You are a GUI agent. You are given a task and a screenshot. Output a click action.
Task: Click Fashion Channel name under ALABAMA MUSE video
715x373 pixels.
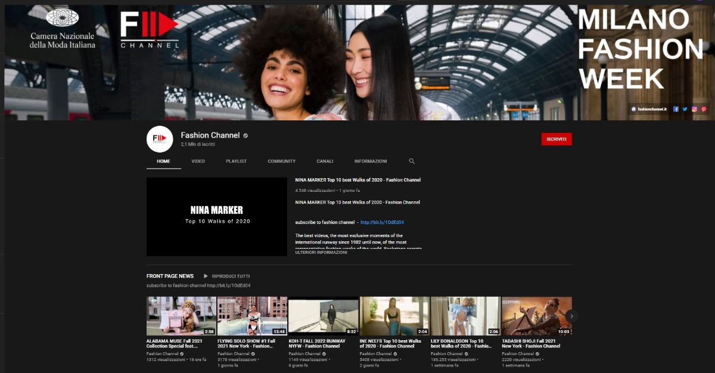coord(162,354)
